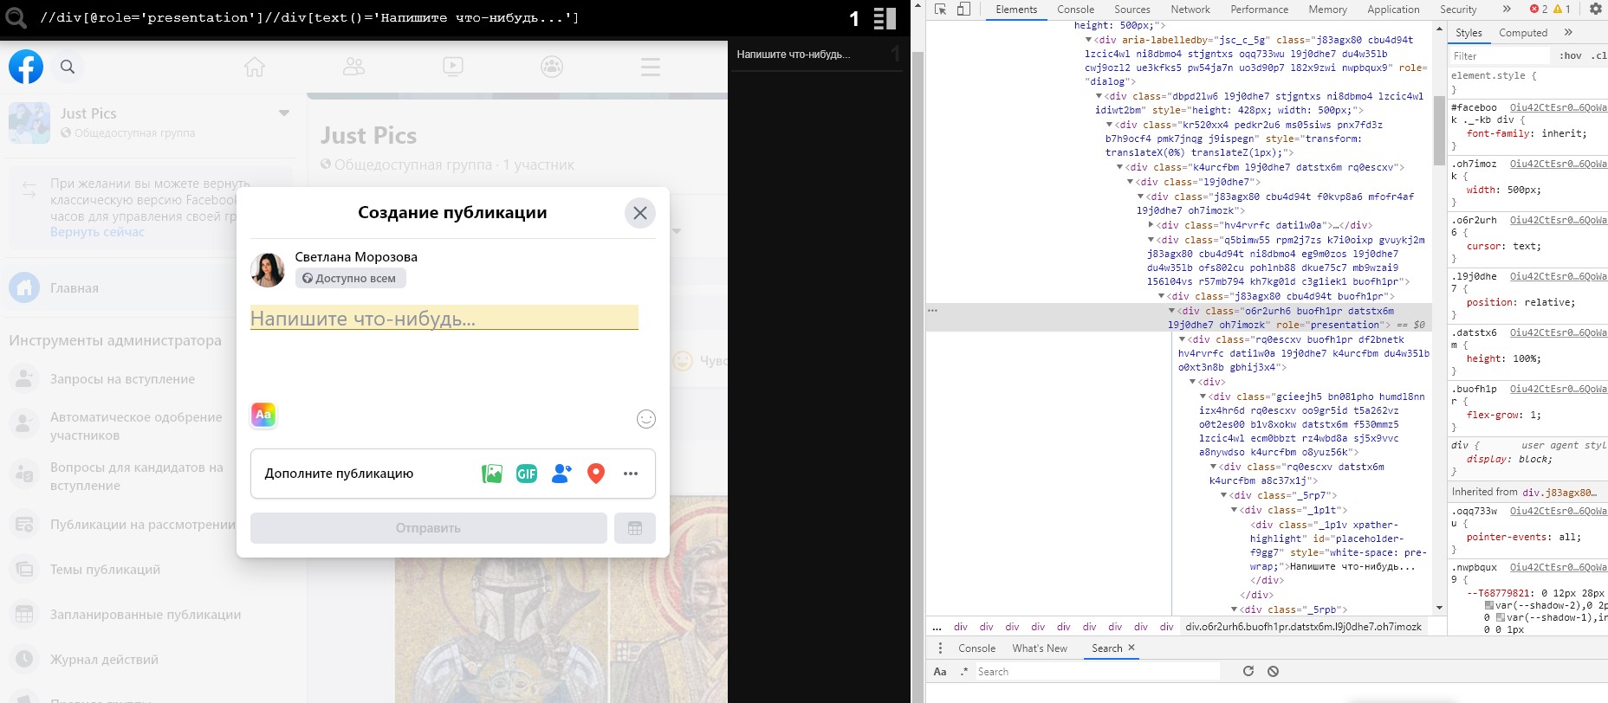The image size is (1608, 703).
Task: Click Вернуть сейчас link
Action: point(97,232)
